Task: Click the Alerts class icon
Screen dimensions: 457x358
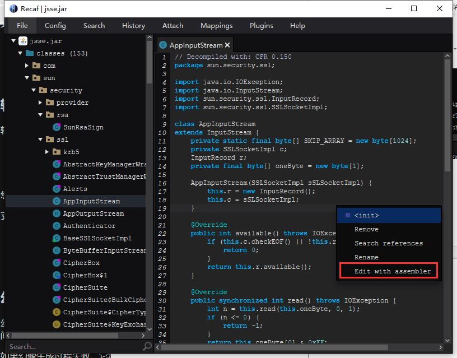Action: click(57, 189)
